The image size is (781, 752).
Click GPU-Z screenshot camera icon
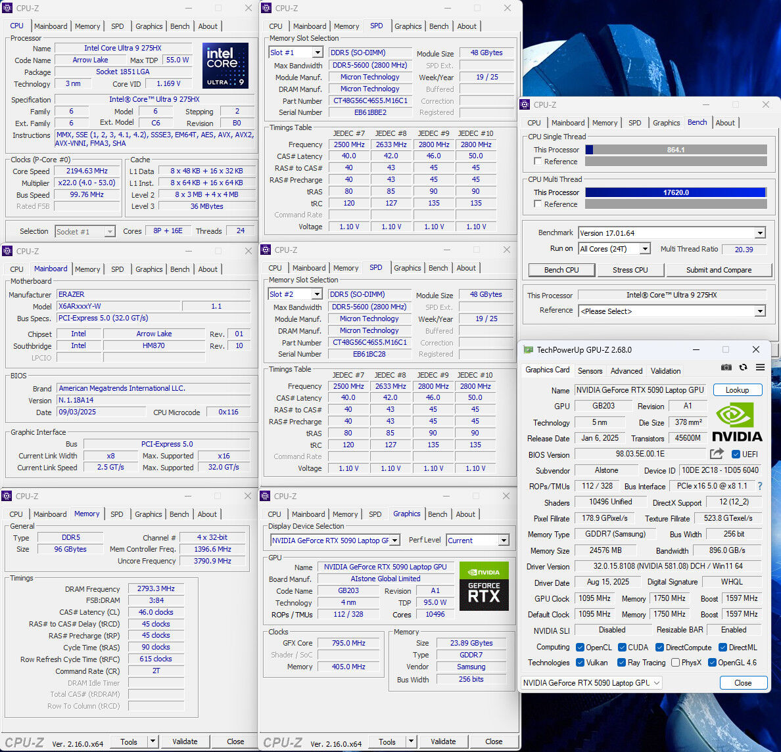[726, 367]
